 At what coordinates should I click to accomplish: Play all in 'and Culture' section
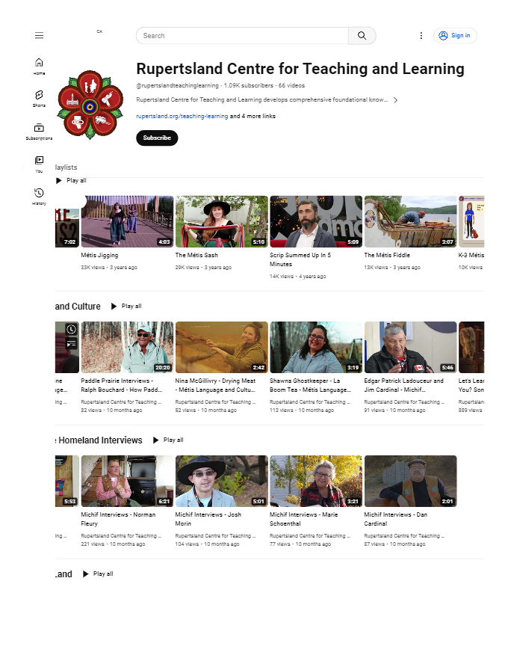[x=126, y=307]
